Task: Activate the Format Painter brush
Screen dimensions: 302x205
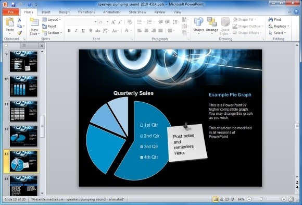Action: [x=19, y=33]
